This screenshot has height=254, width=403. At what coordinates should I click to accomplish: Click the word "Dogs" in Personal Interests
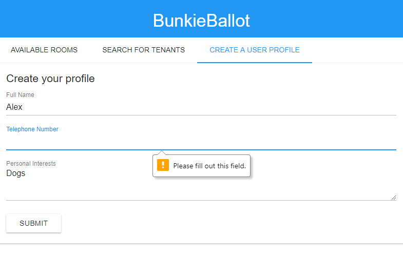tap(16, 173)
